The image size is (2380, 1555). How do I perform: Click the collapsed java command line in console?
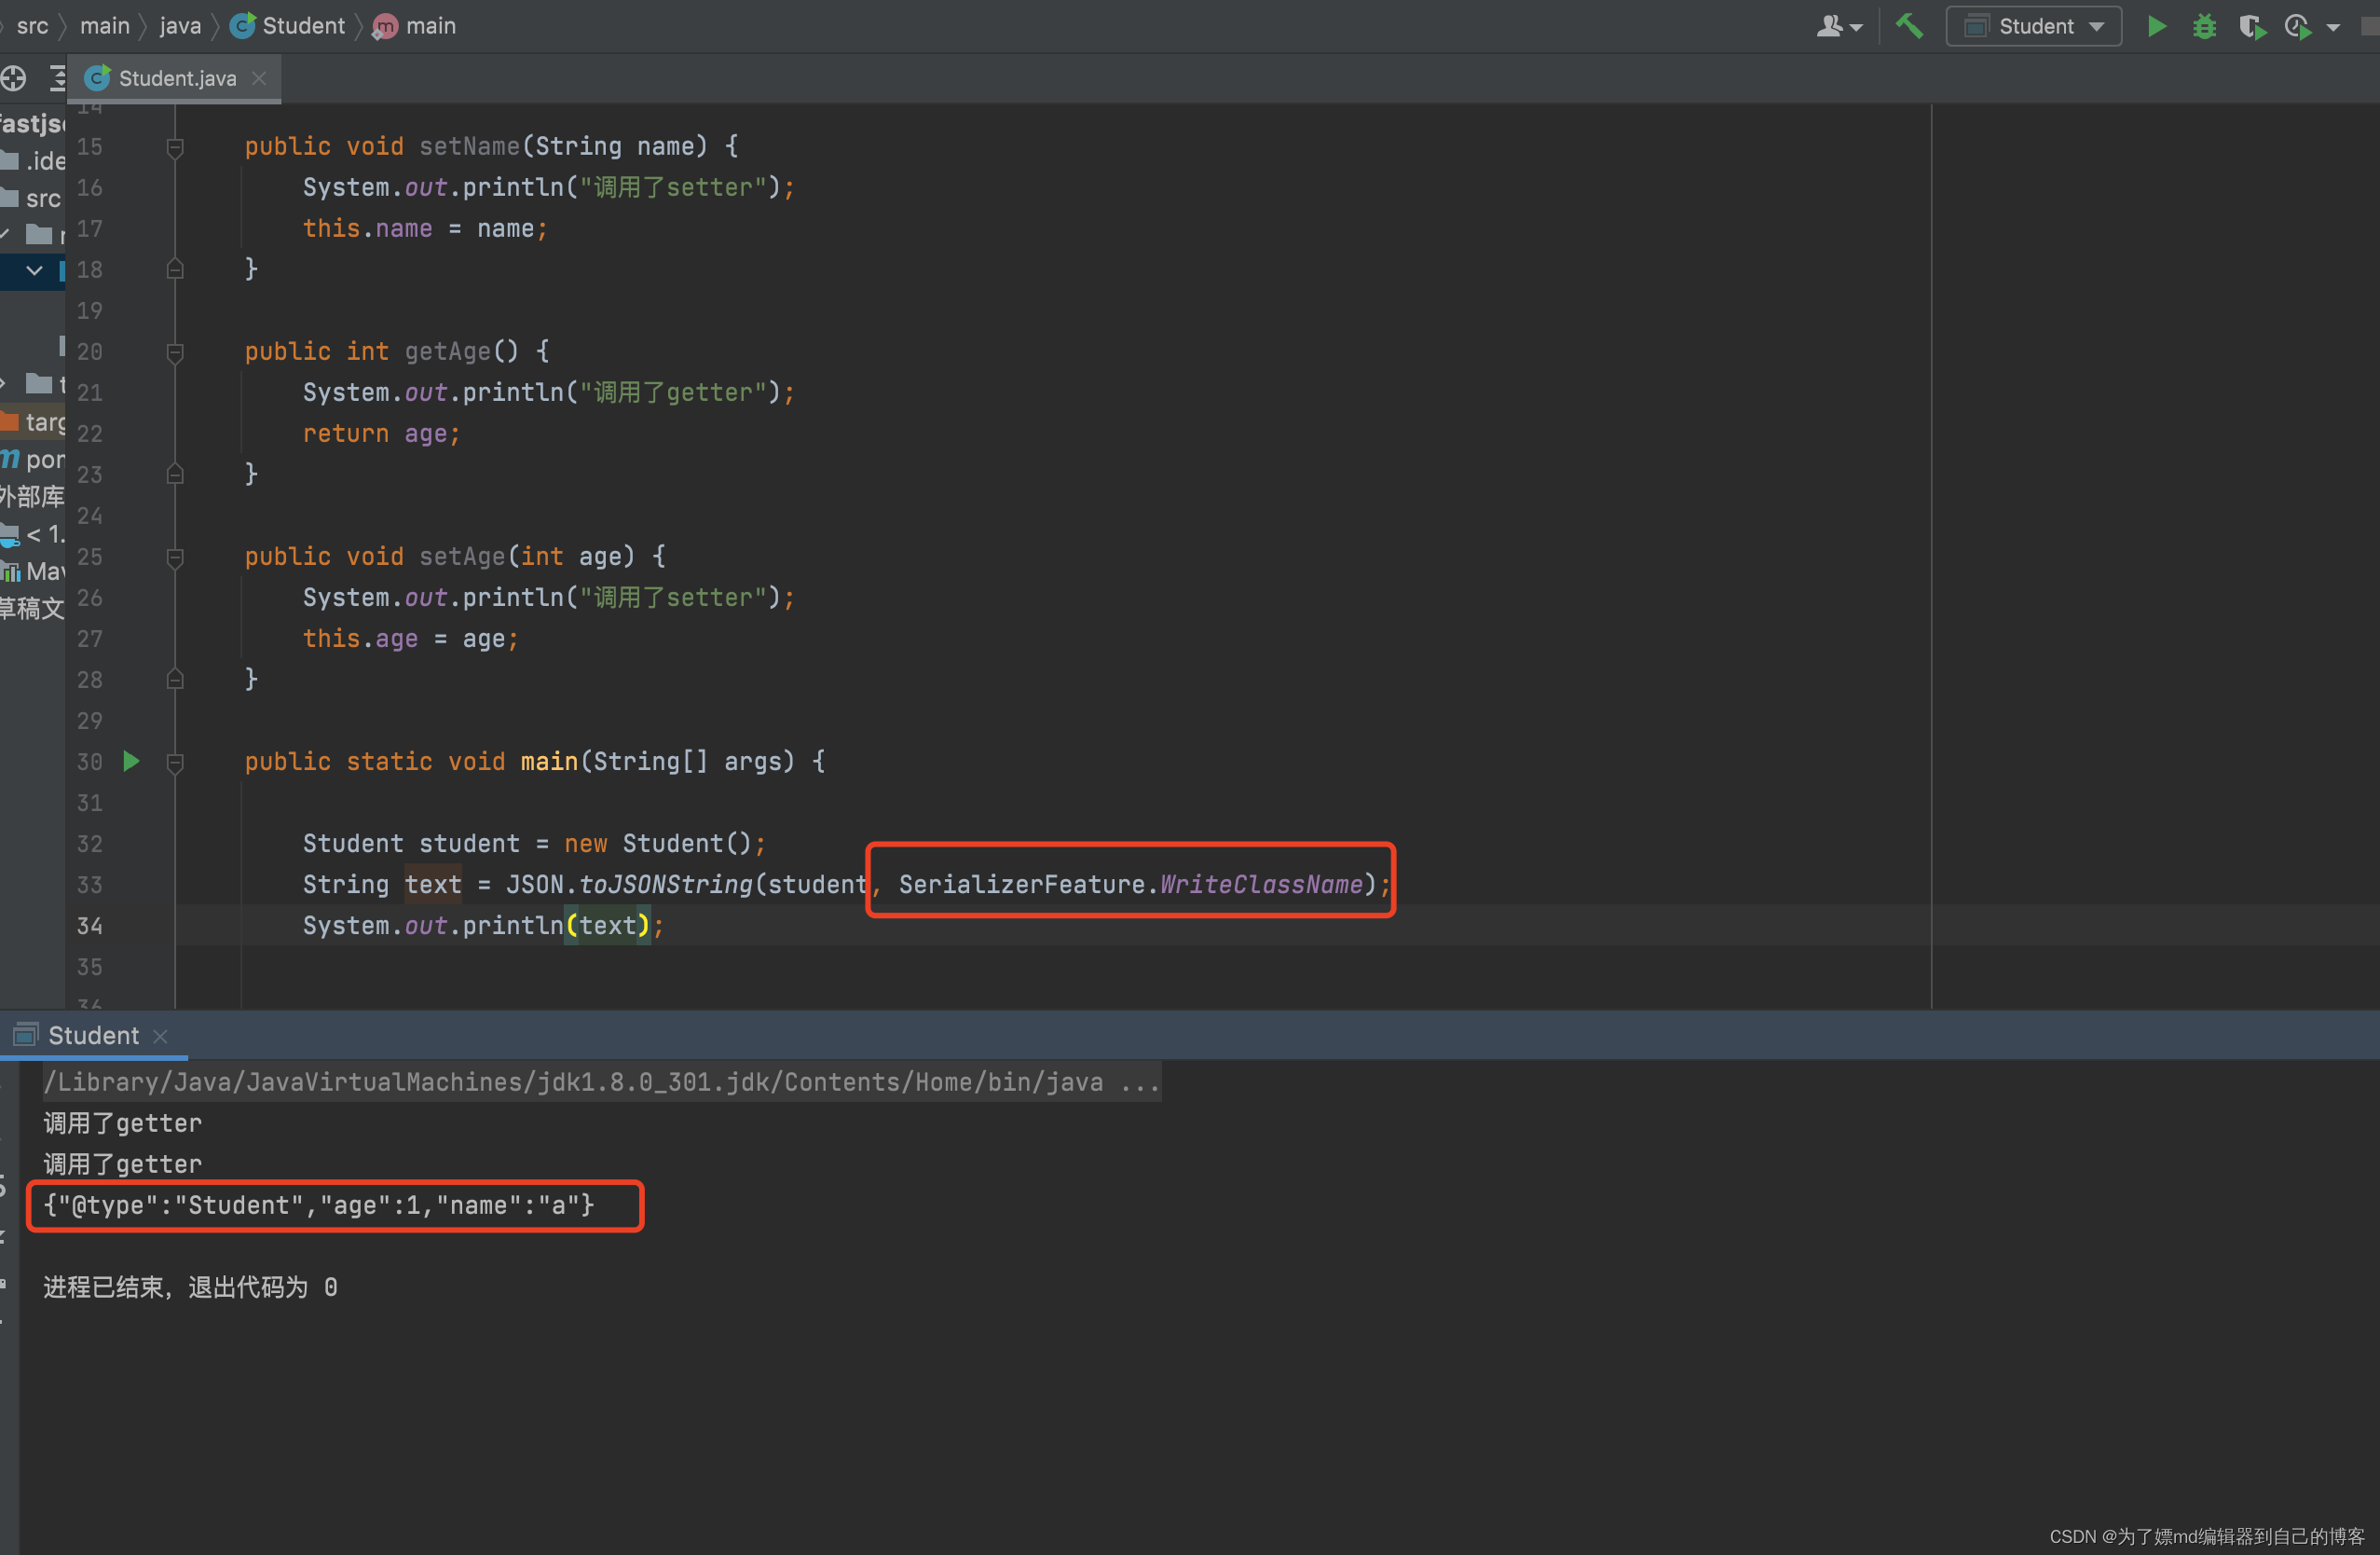coord(600,1081)
